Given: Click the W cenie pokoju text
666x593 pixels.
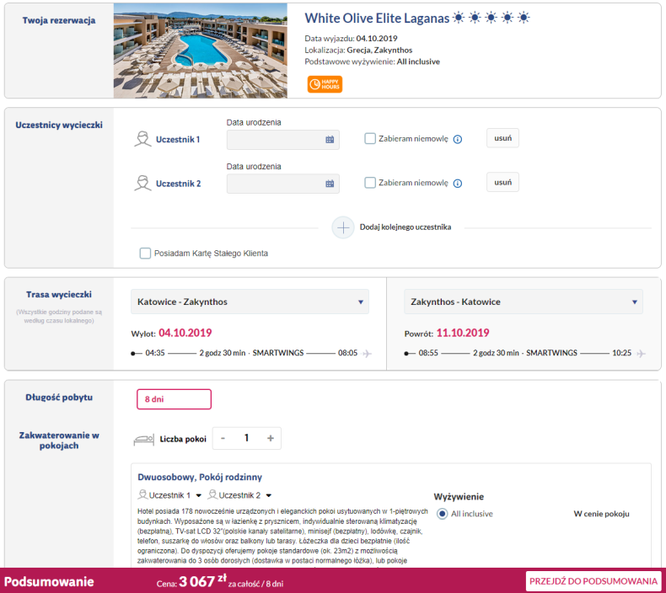Looking at the screenshot, I should [x=601, y=514].
